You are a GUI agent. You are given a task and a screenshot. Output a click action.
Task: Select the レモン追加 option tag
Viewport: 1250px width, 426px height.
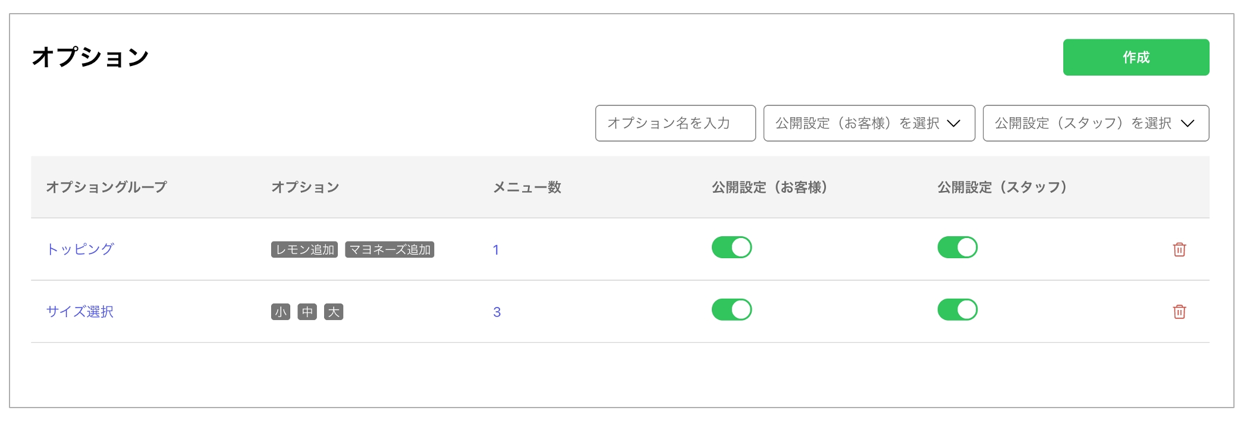(304, 250)
